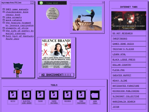This screenshot has height=112, width=149.
Task: Open the DOLLAR COUNTRY link
Action: 129,65
